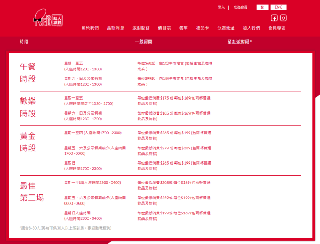Image resolution: width=320 pixels, height=244 pixels.
Task: Click the 成為會員 link
Action: [x=241, y=7]
